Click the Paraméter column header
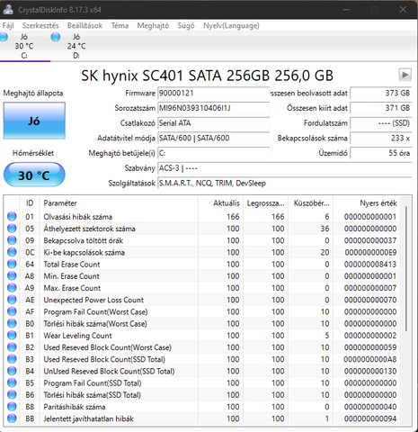Screen dimensions: 418x432 pos(119,203)
